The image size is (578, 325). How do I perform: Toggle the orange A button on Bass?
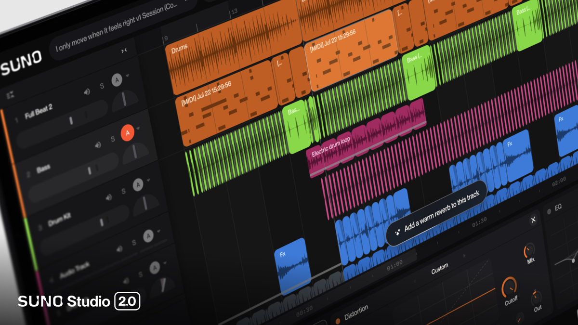pyautogui.click(x=127, y=132)
